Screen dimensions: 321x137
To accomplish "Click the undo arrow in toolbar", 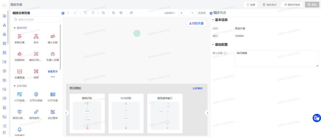I will click(68, 13).
